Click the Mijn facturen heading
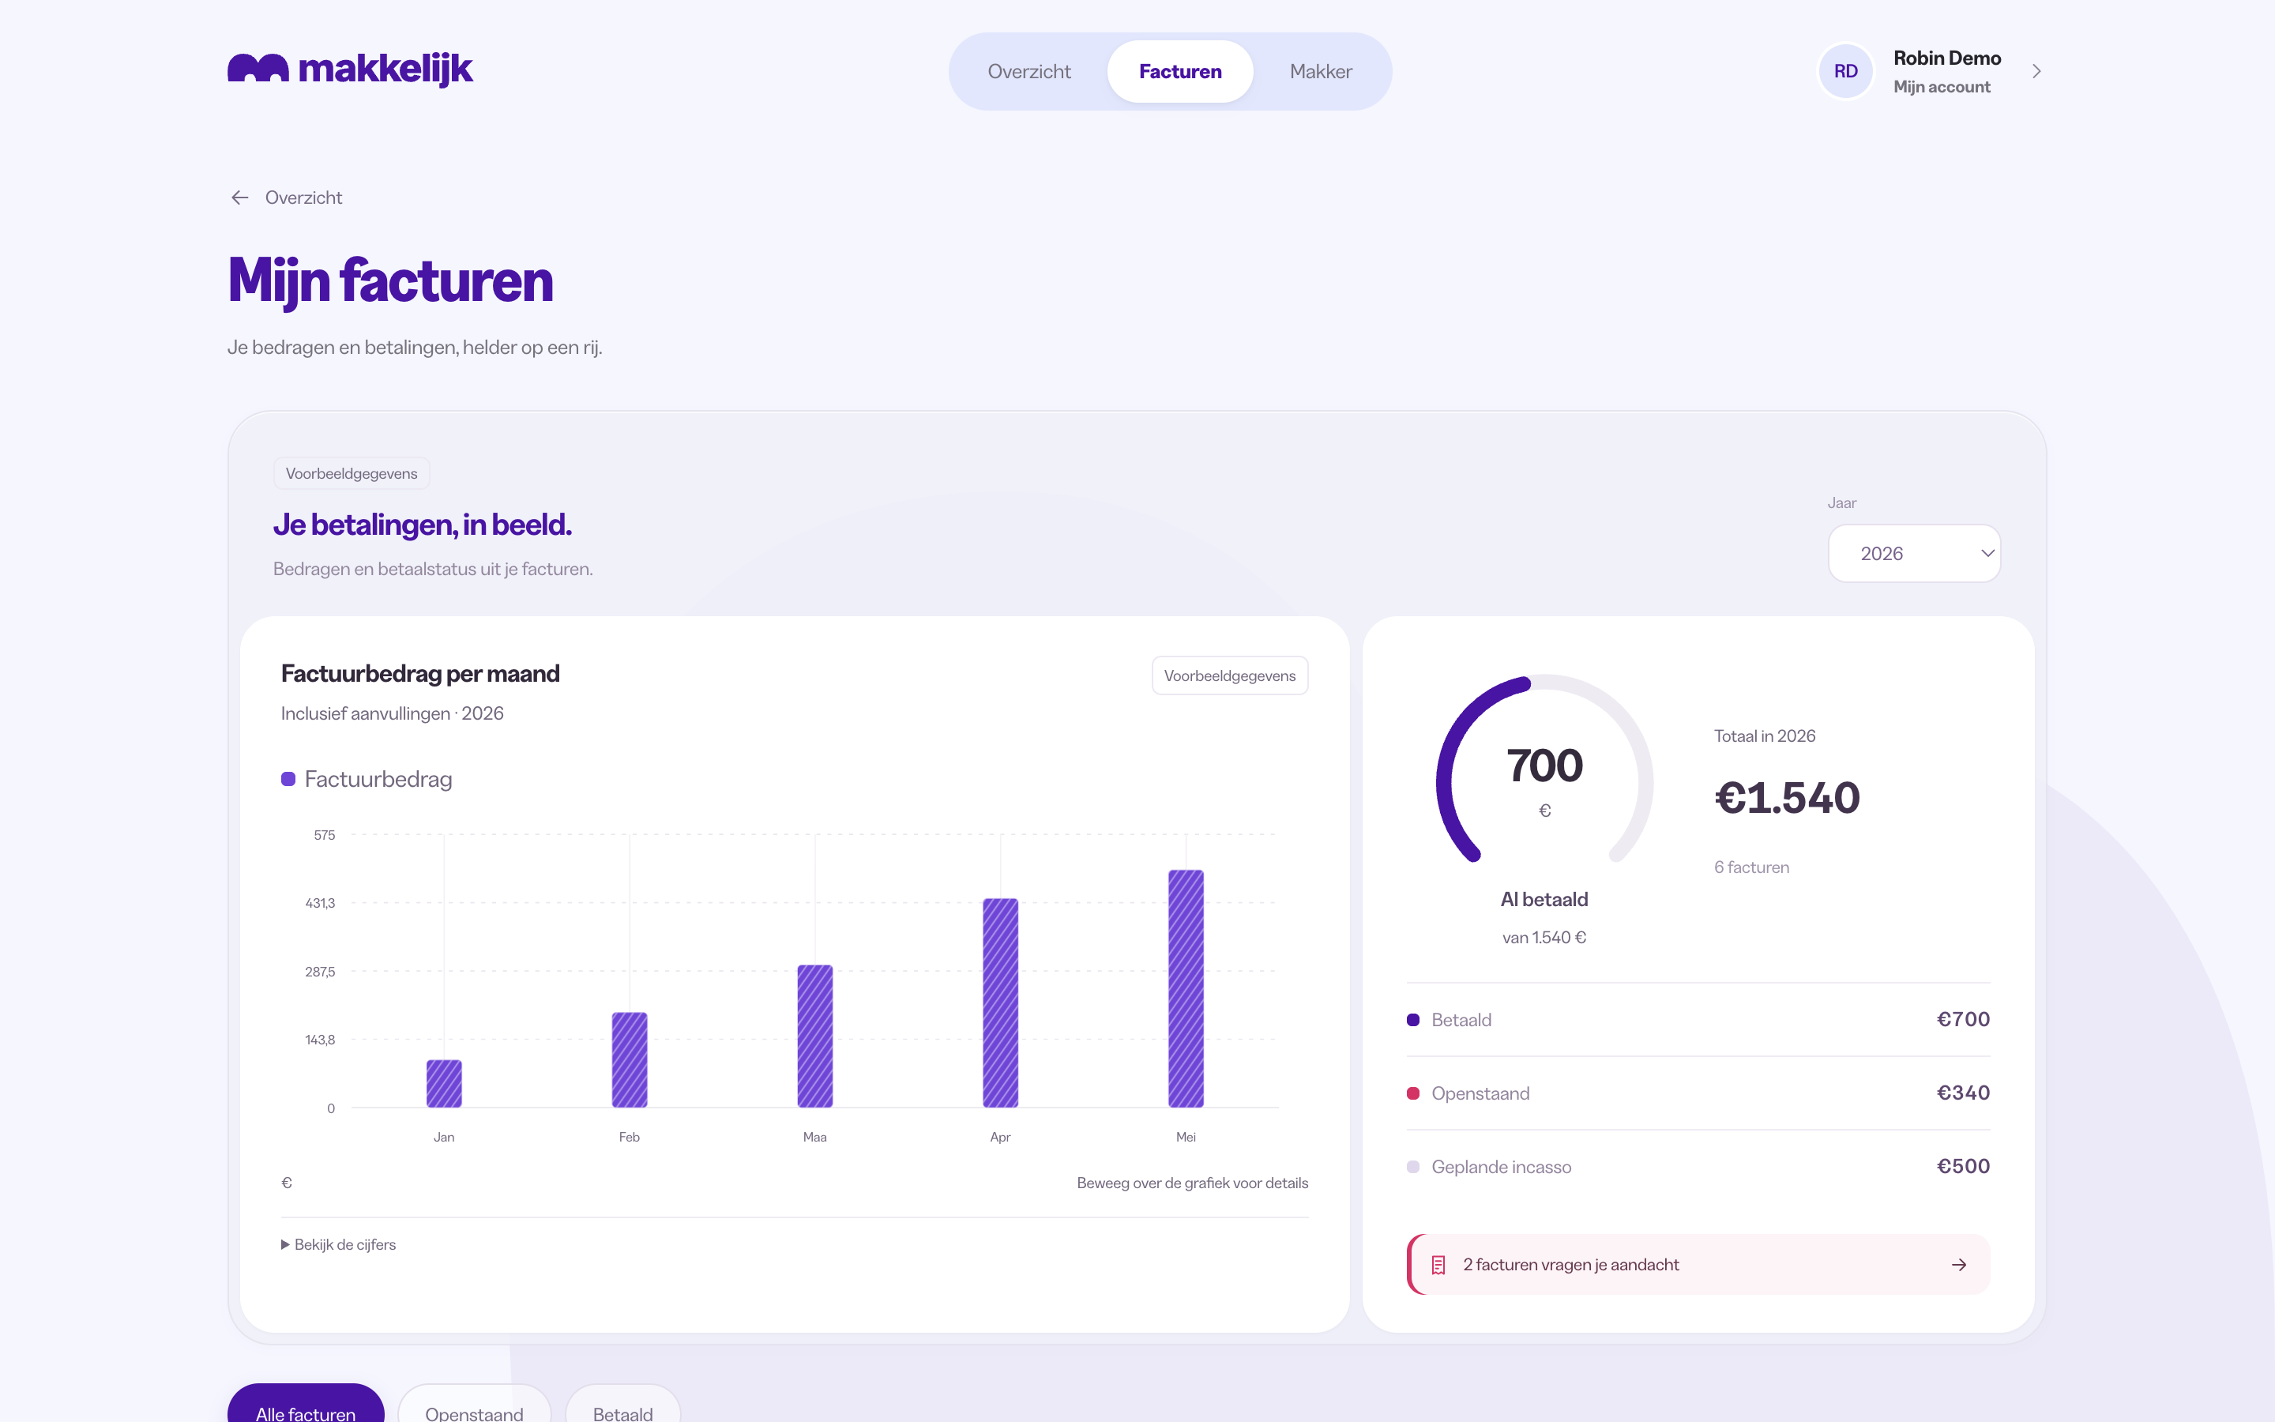 pyautogui.click(x=390, y=280)
